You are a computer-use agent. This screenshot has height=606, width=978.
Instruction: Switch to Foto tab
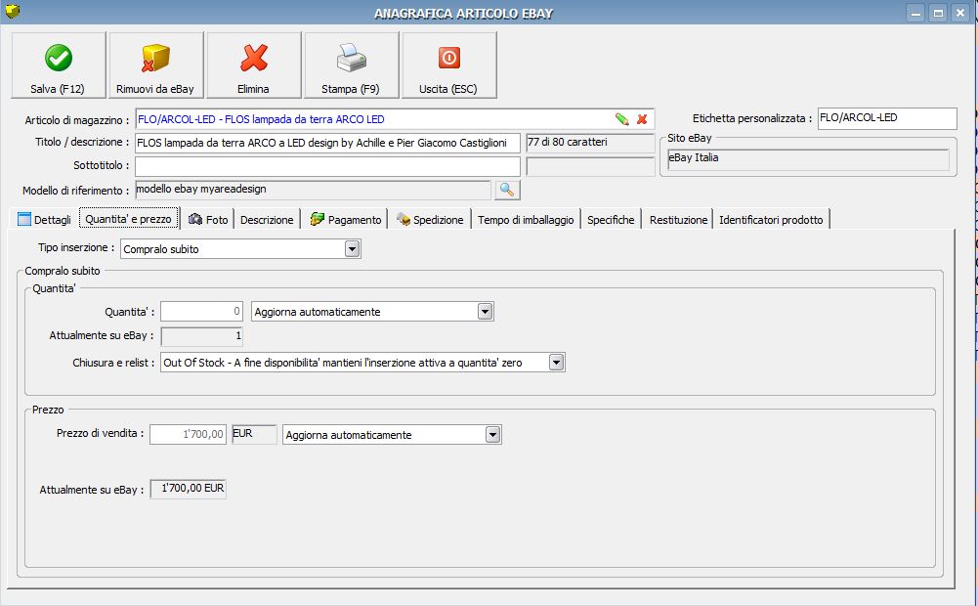click(208, 220)
